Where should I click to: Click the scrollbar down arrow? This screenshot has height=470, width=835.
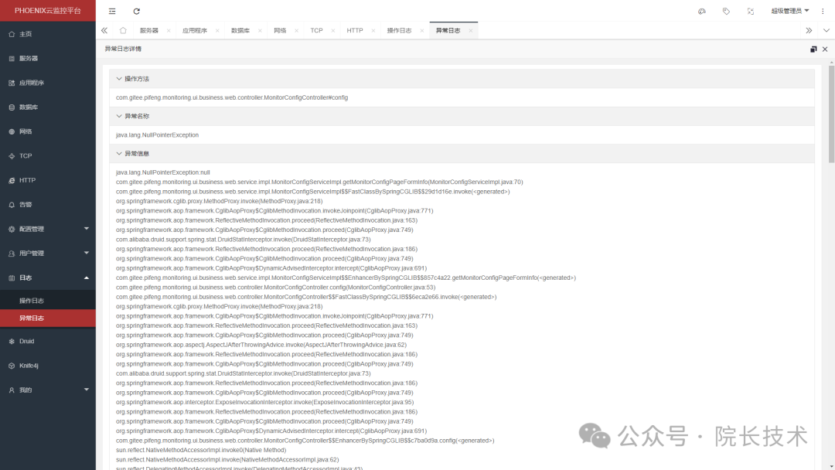click(831, 466)
